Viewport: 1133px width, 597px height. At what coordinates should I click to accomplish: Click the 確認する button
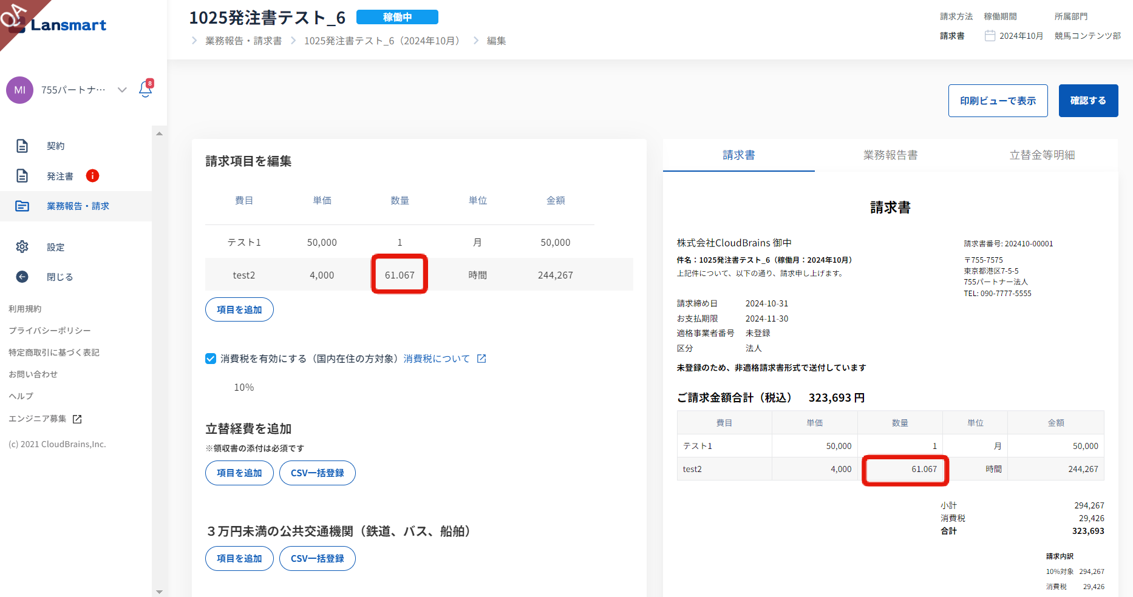pyautogui.click(x=1088, y=101)
